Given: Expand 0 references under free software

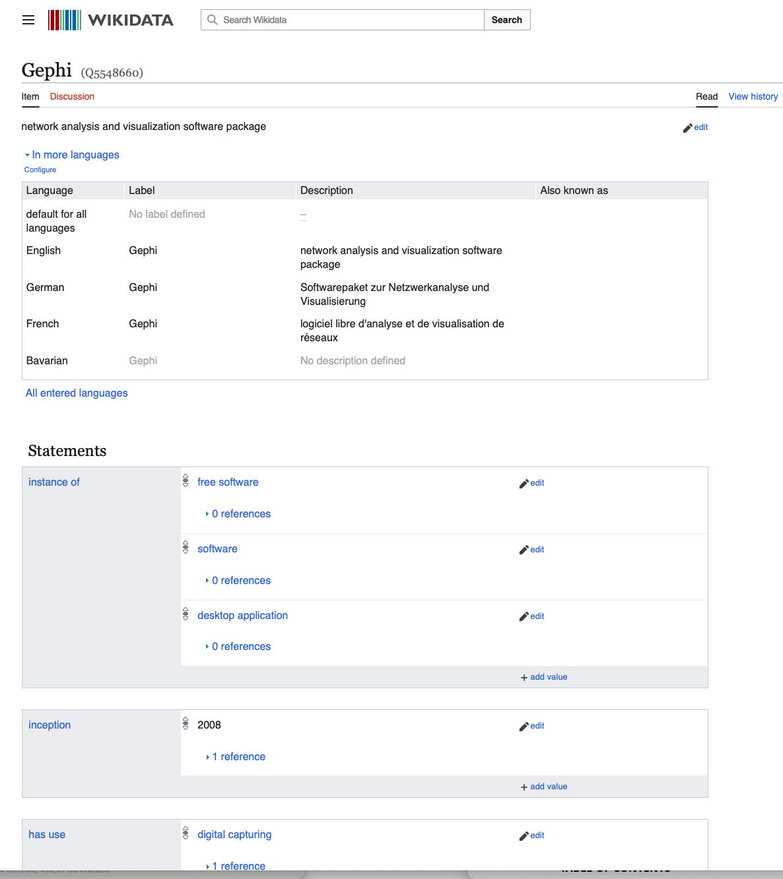Looking at the screenshot, I should [241, 514].
